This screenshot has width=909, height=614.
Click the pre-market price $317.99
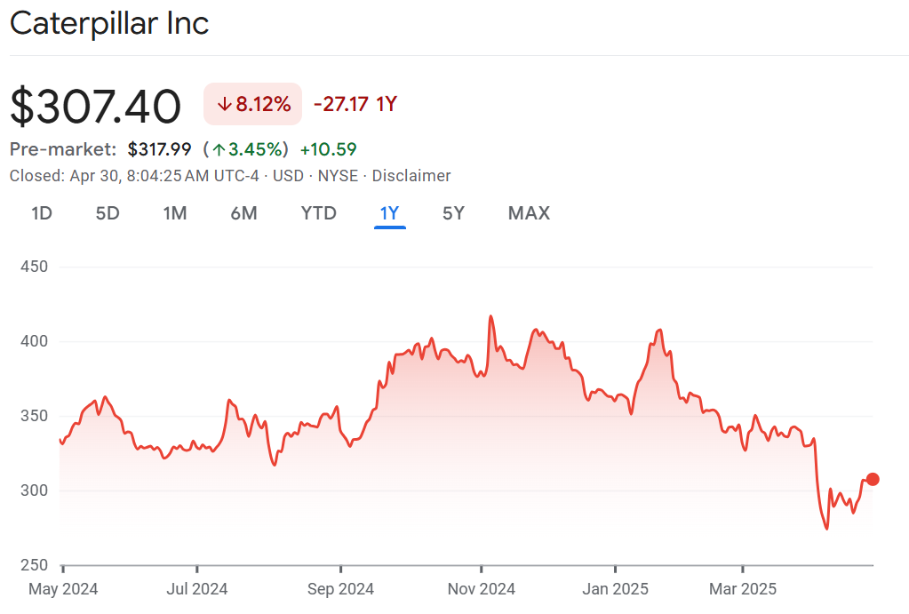click(x=160, y=149)
